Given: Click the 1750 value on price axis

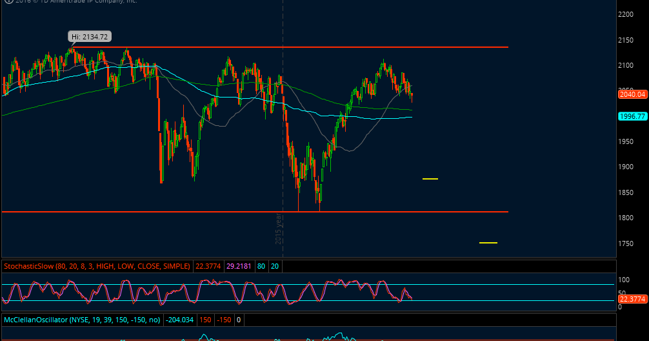Looking at the screenshot, I should (625, 243).
